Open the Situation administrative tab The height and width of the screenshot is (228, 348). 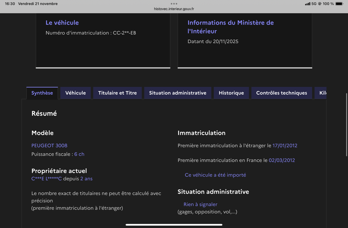(x=178, y=93)
